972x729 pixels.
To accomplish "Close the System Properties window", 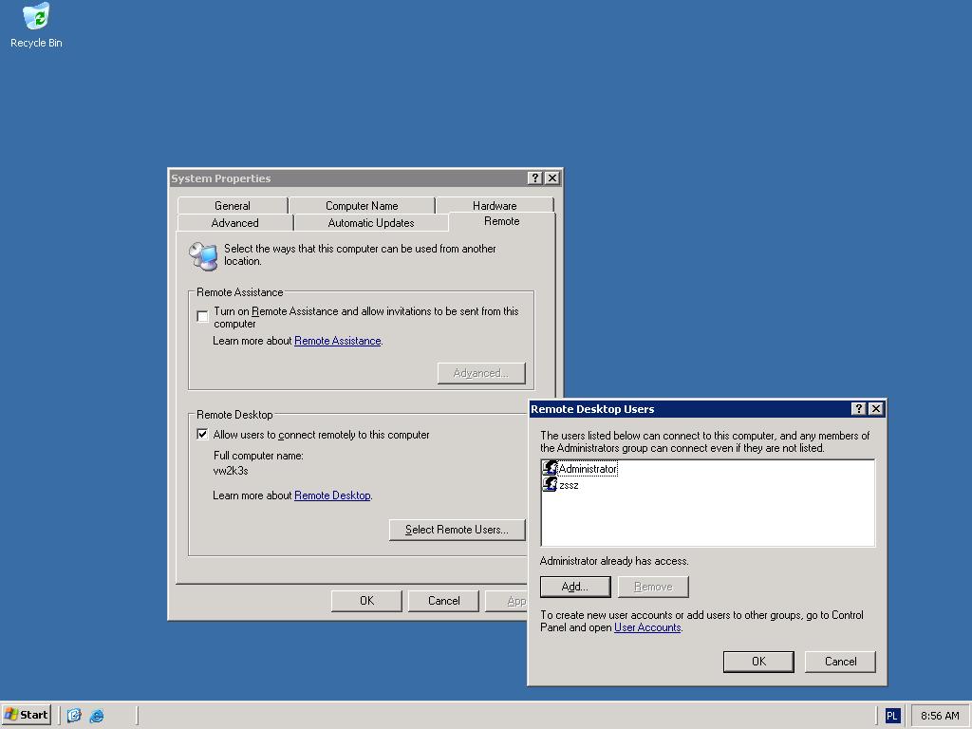I will coord(552,178).
